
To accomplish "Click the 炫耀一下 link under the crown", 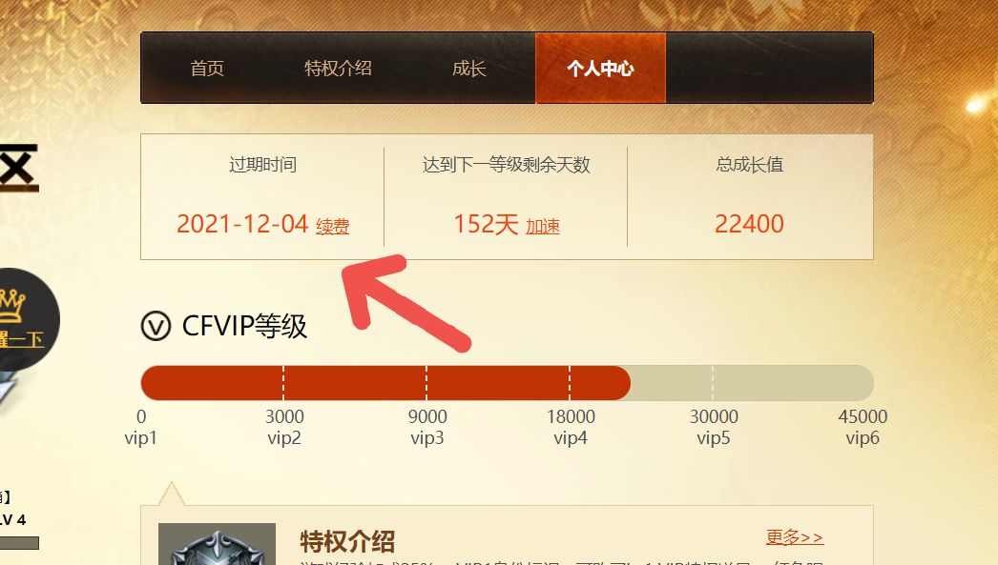I will tap(21, 338).
